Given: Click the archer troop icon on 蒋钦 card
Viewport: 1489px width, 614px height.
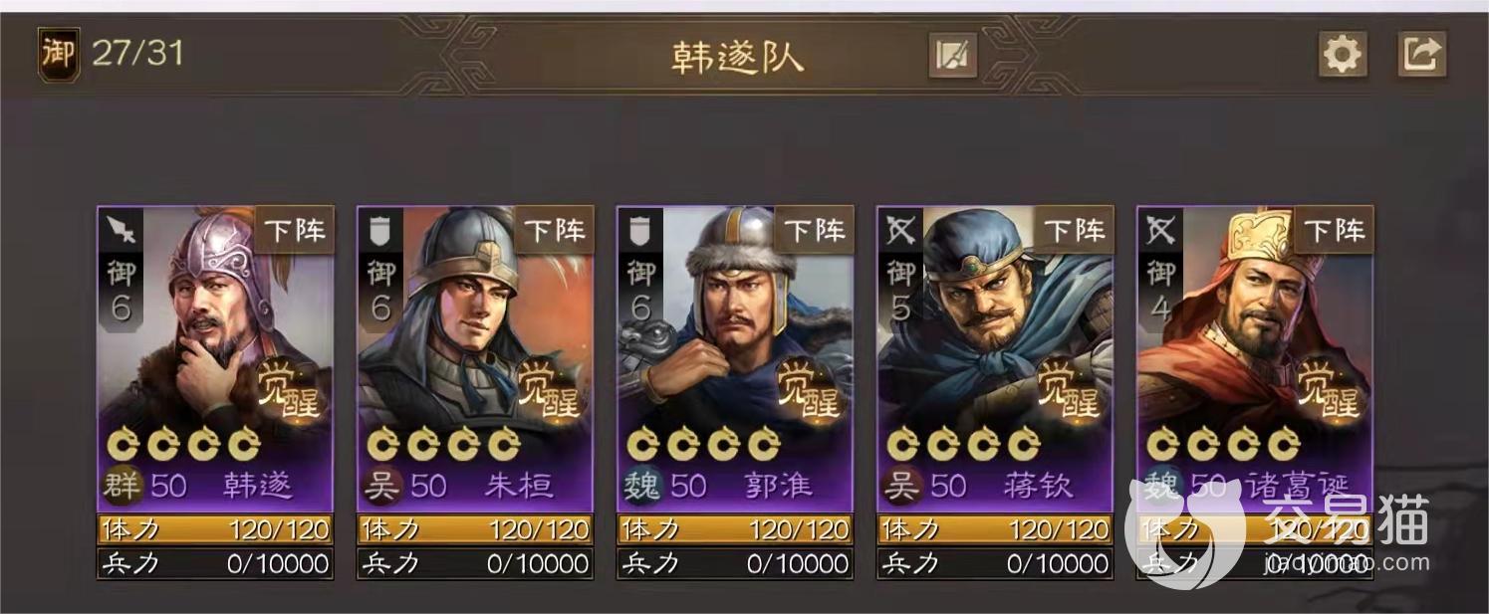Looking at the screenshot, I should pos(899,231).
